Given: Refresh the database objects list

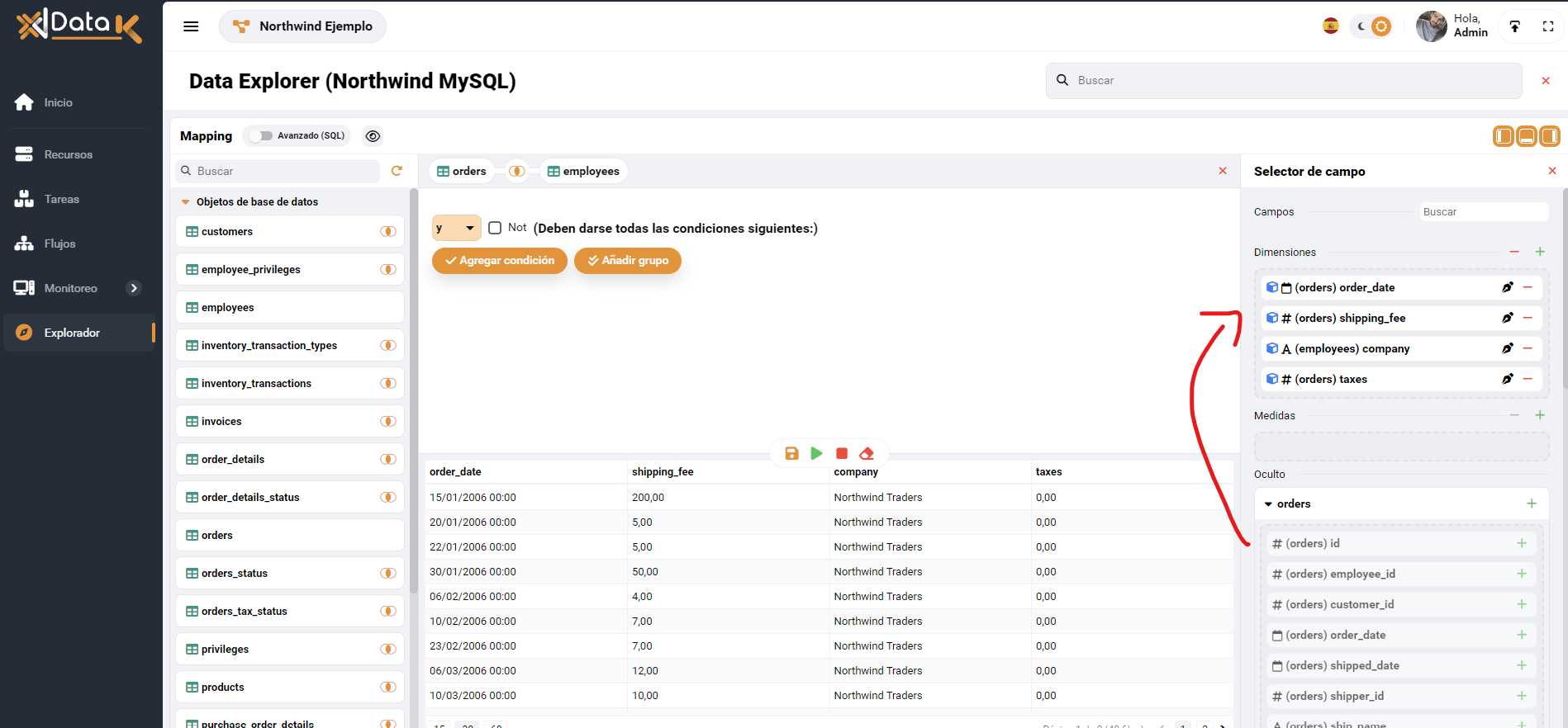Looking at the screenshot, I should tap(397, 171).
